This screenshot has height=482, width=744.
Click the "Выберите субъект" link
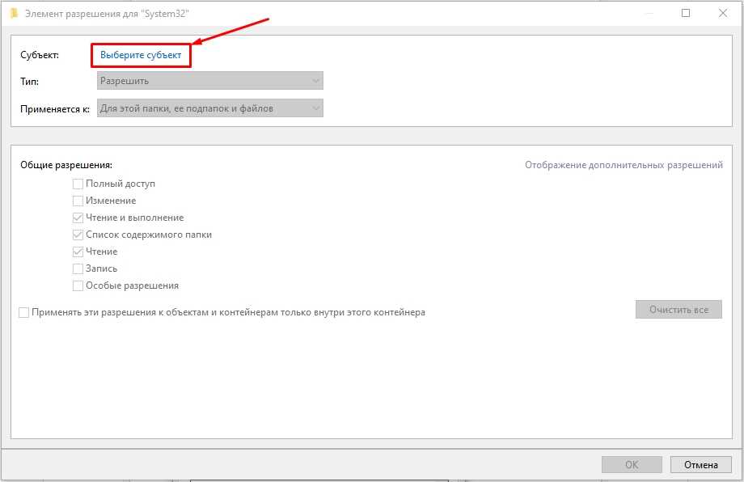[x=141, y=55]
